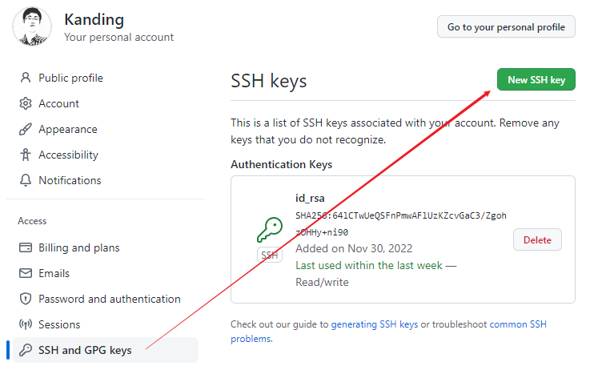590x366 pixels.
Task: Open the Sessions settings page
Action: [x=59, y=324]
